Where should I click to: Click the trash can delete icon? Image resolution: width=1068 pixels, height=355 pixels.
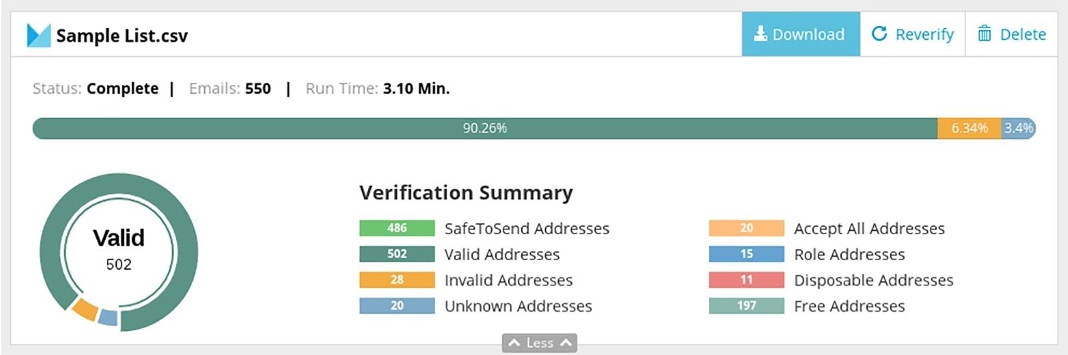(984, 33)
